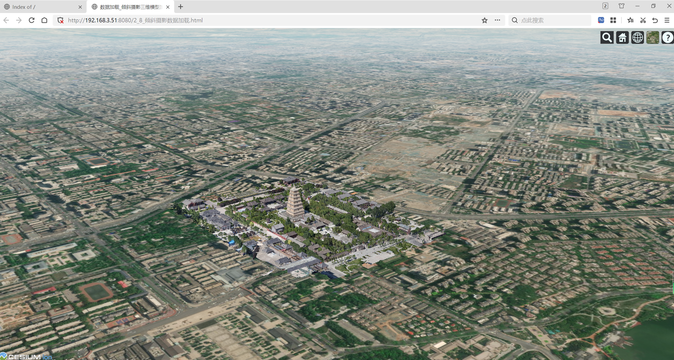
Task: Open the skin shirt icon in title bar
Action: point(622,6)
